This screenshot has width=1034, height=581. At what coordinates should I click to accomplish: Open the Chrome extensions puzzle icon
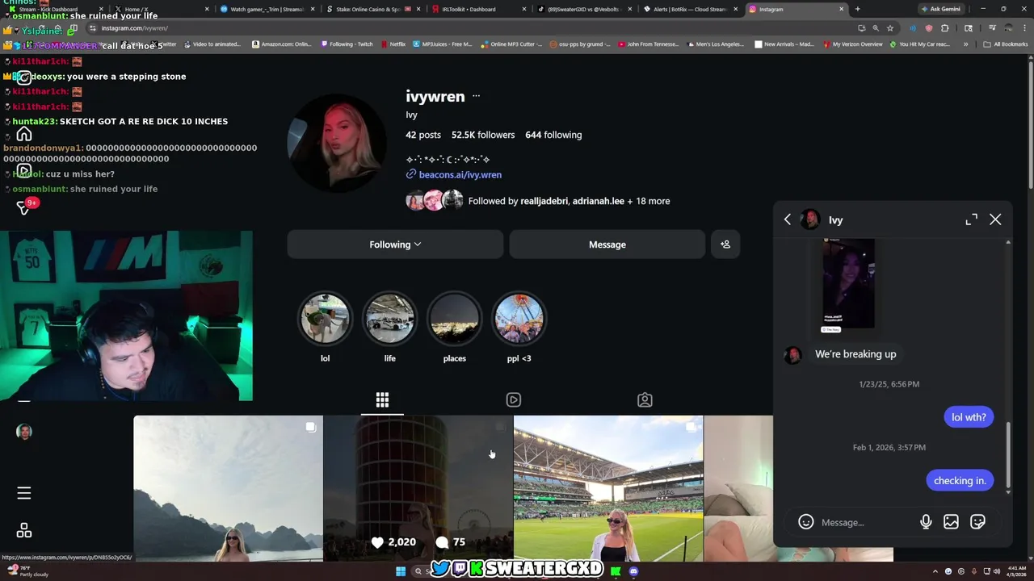[944, 28]
